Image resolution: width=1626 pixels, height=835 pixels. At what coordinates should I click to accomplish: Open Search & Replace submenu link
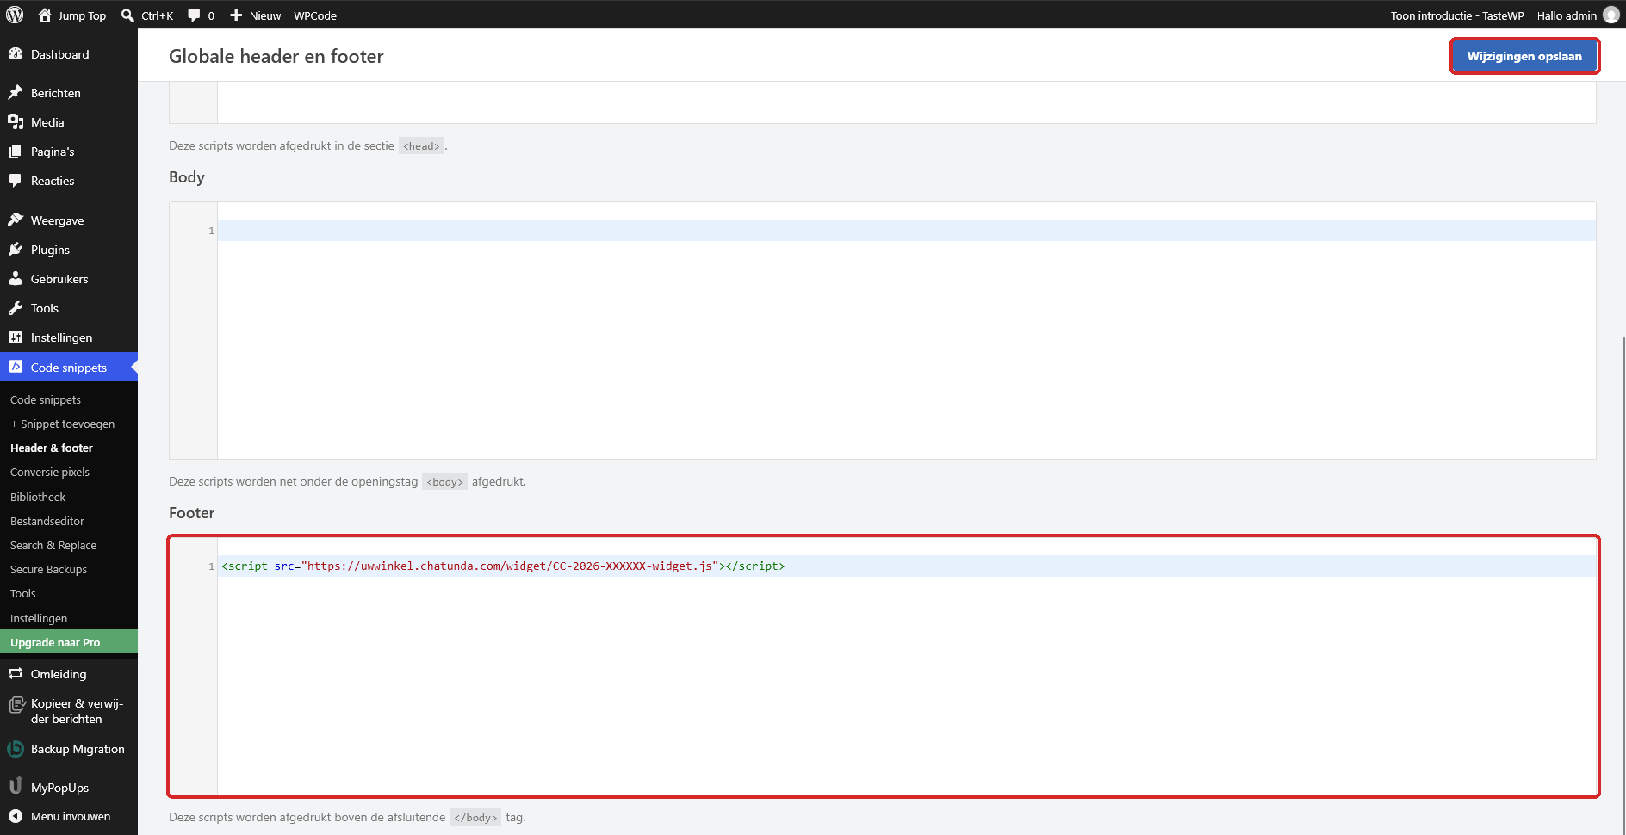tap(53, 545)
